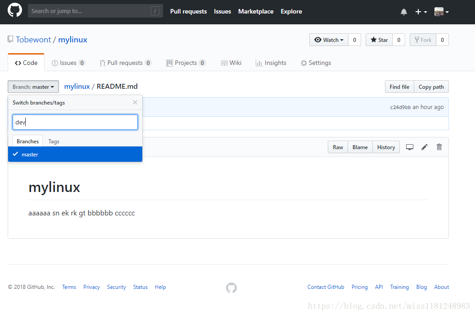Delete this file with trash icon
This screenshot has width=475, height=315.
pos(439,147)
